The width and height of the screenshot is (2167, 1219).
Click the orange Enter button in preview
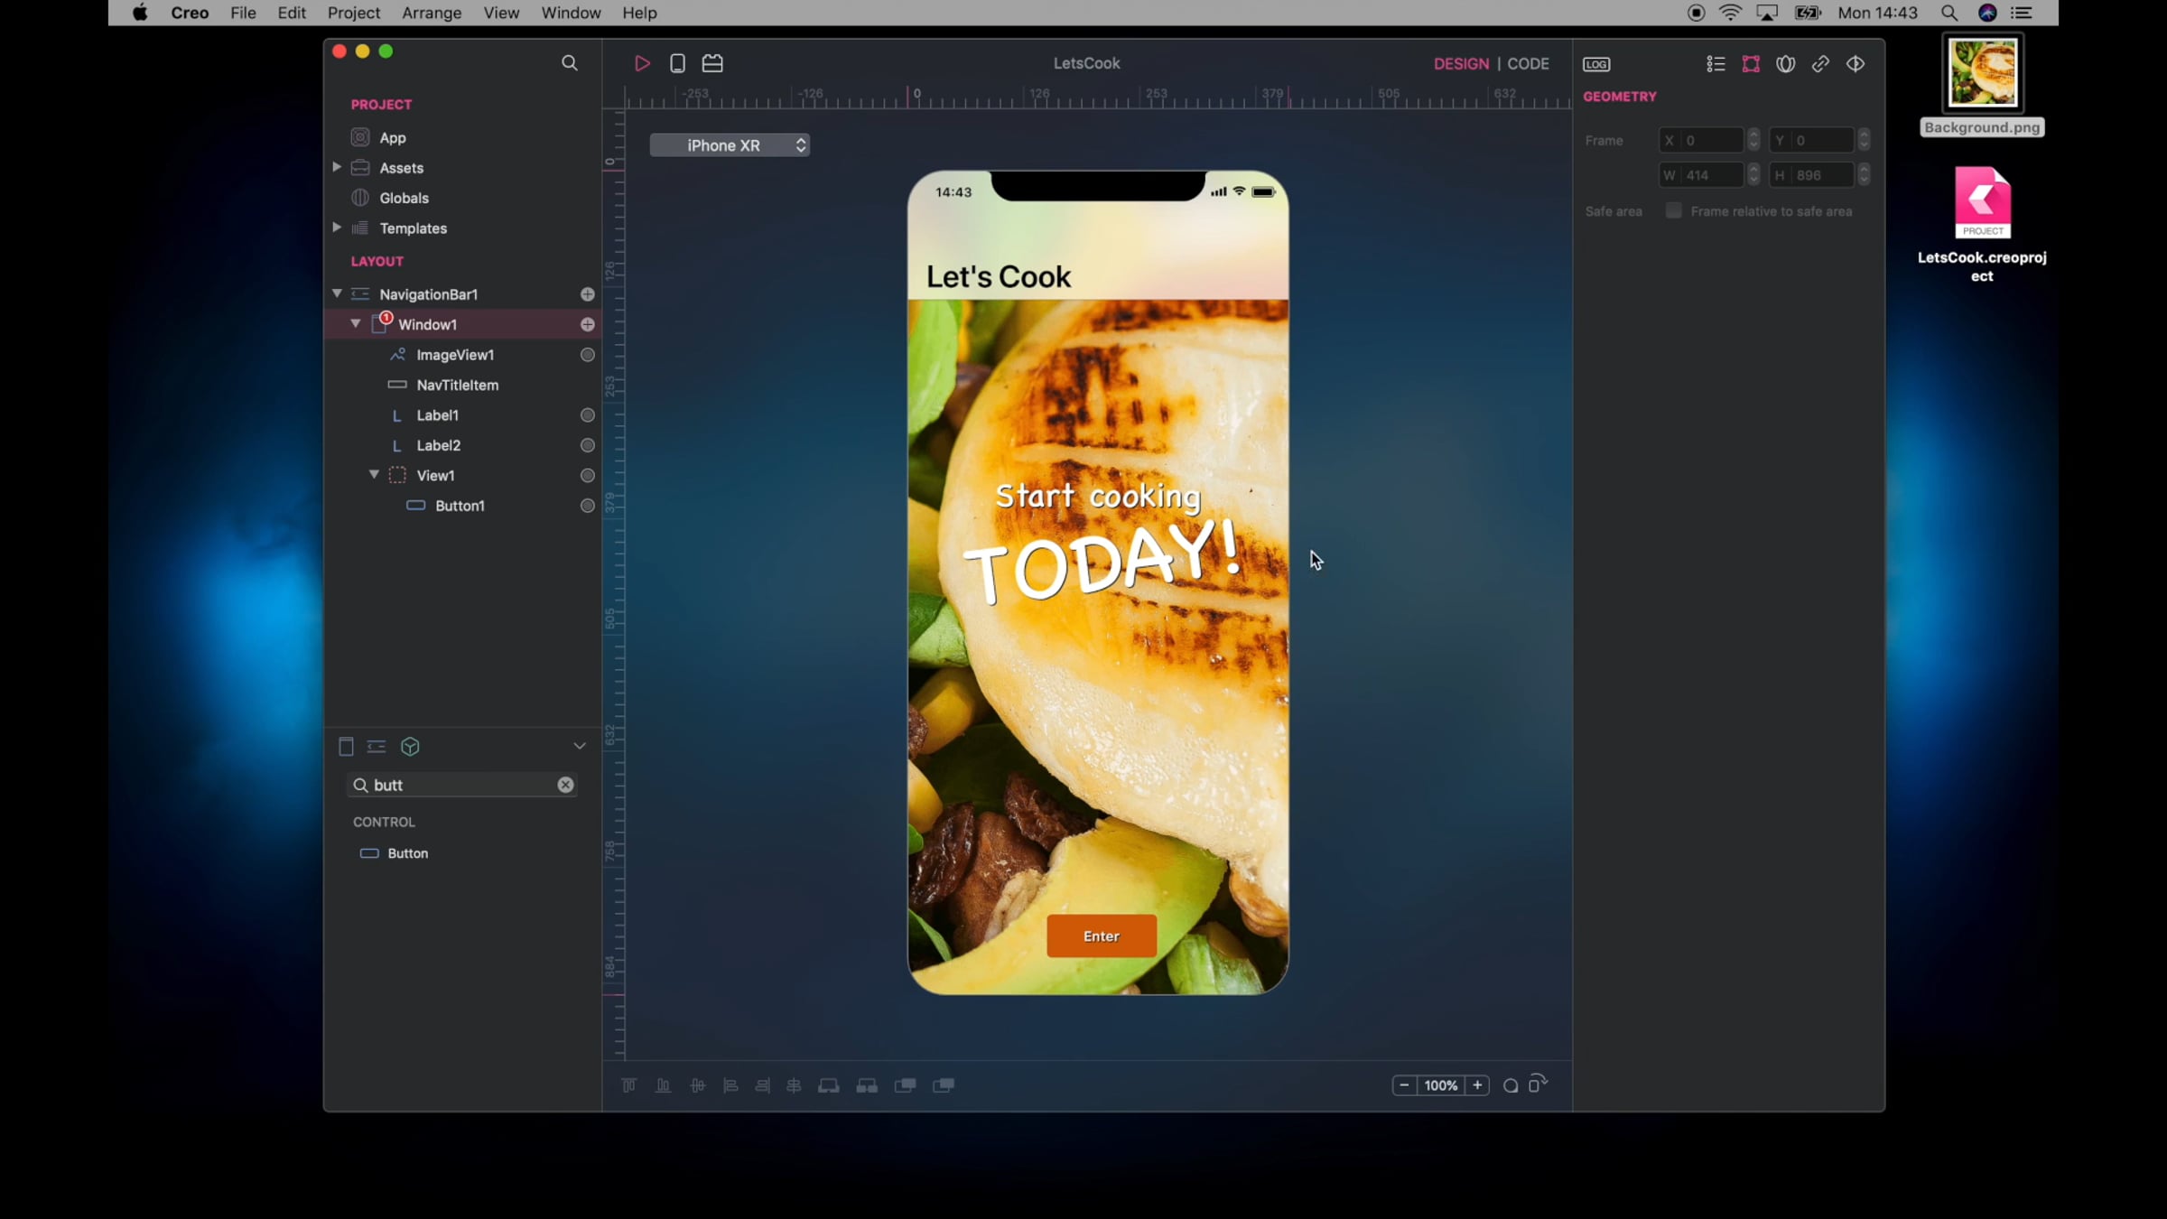coord(1102,936)
